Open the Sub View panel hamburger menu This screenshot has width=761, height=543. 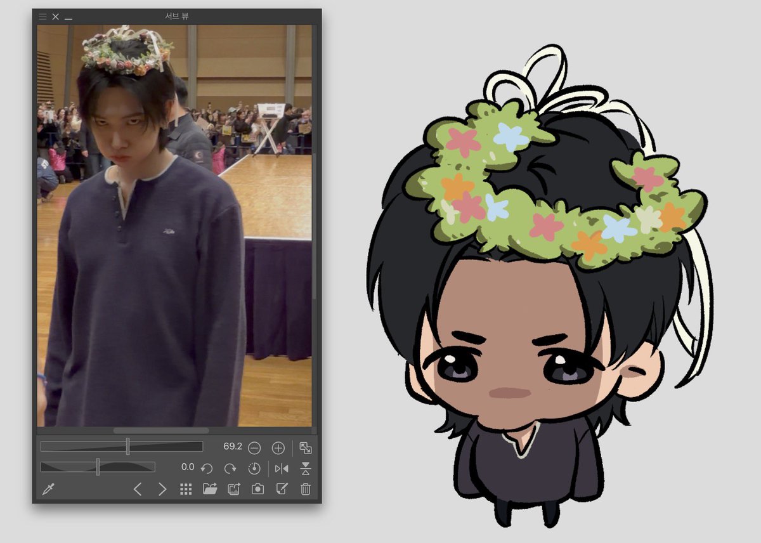43,16
